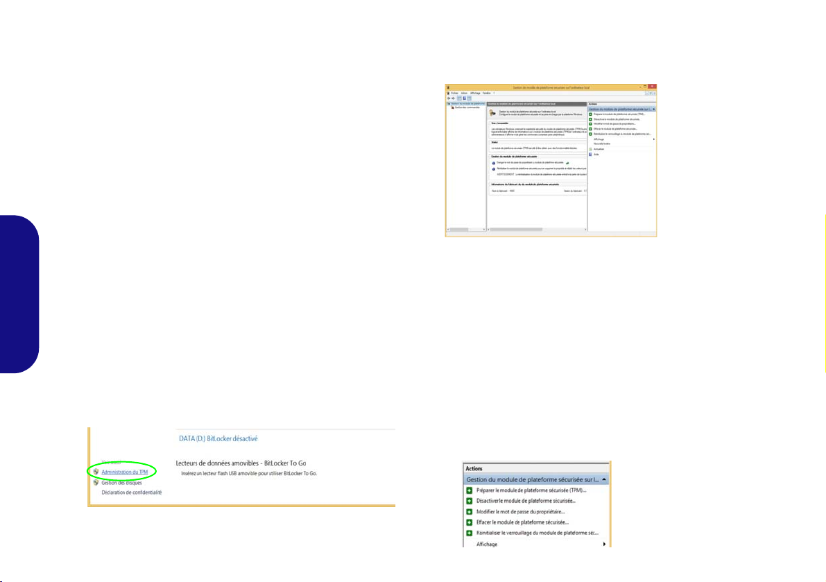Click the Actualiser refresh icon in the console Actions pane
Viewport: 826px width, 582px height.
click(x=590, y=149)
